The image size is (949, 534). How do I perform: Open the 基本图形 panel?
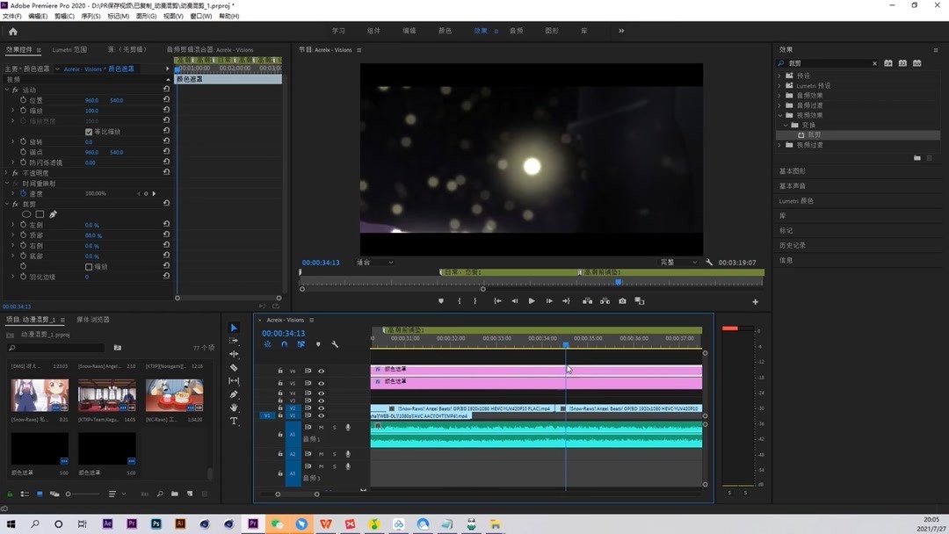point(792,171)
